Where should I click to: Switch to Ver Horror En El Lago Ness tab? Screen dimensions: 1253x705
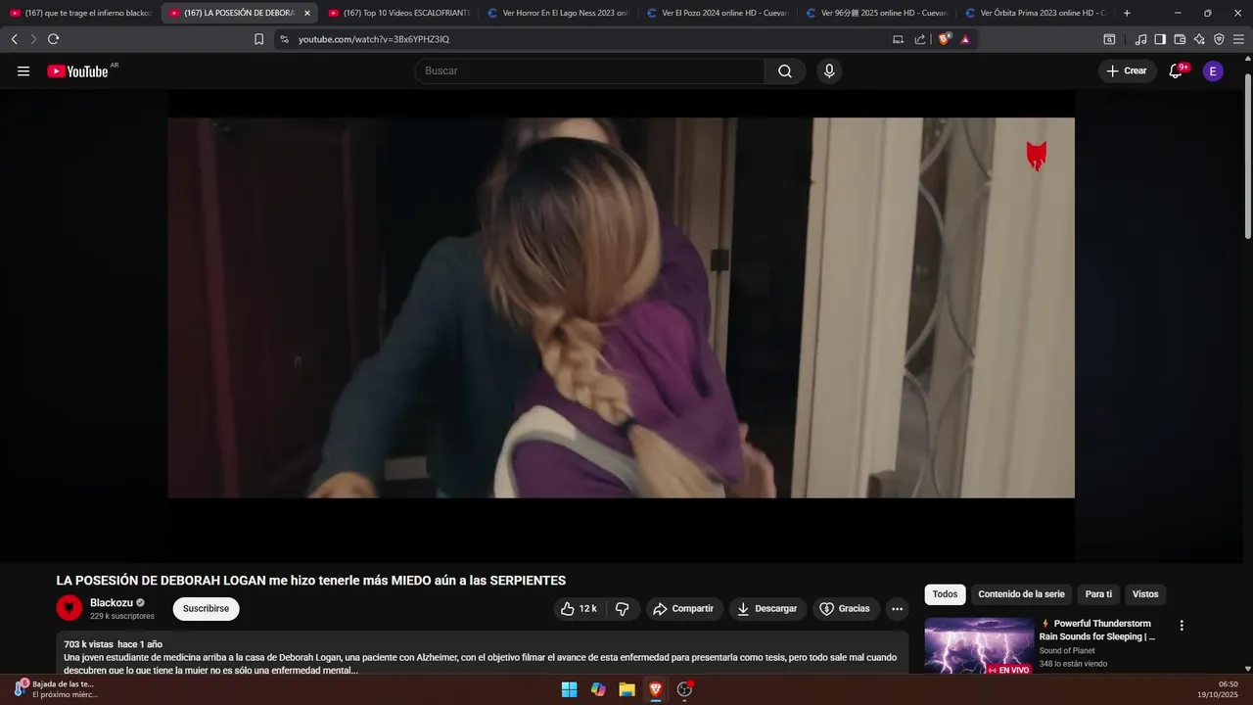pos(557,14)
